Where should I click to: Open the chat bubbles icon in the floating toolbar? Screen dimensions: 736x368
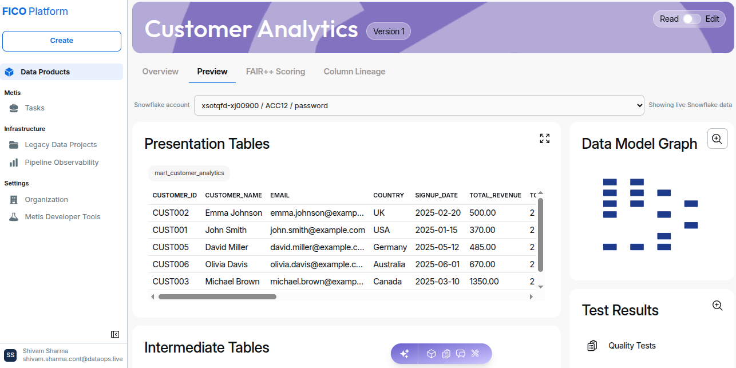pyautogui.click(x=461, y=354)
